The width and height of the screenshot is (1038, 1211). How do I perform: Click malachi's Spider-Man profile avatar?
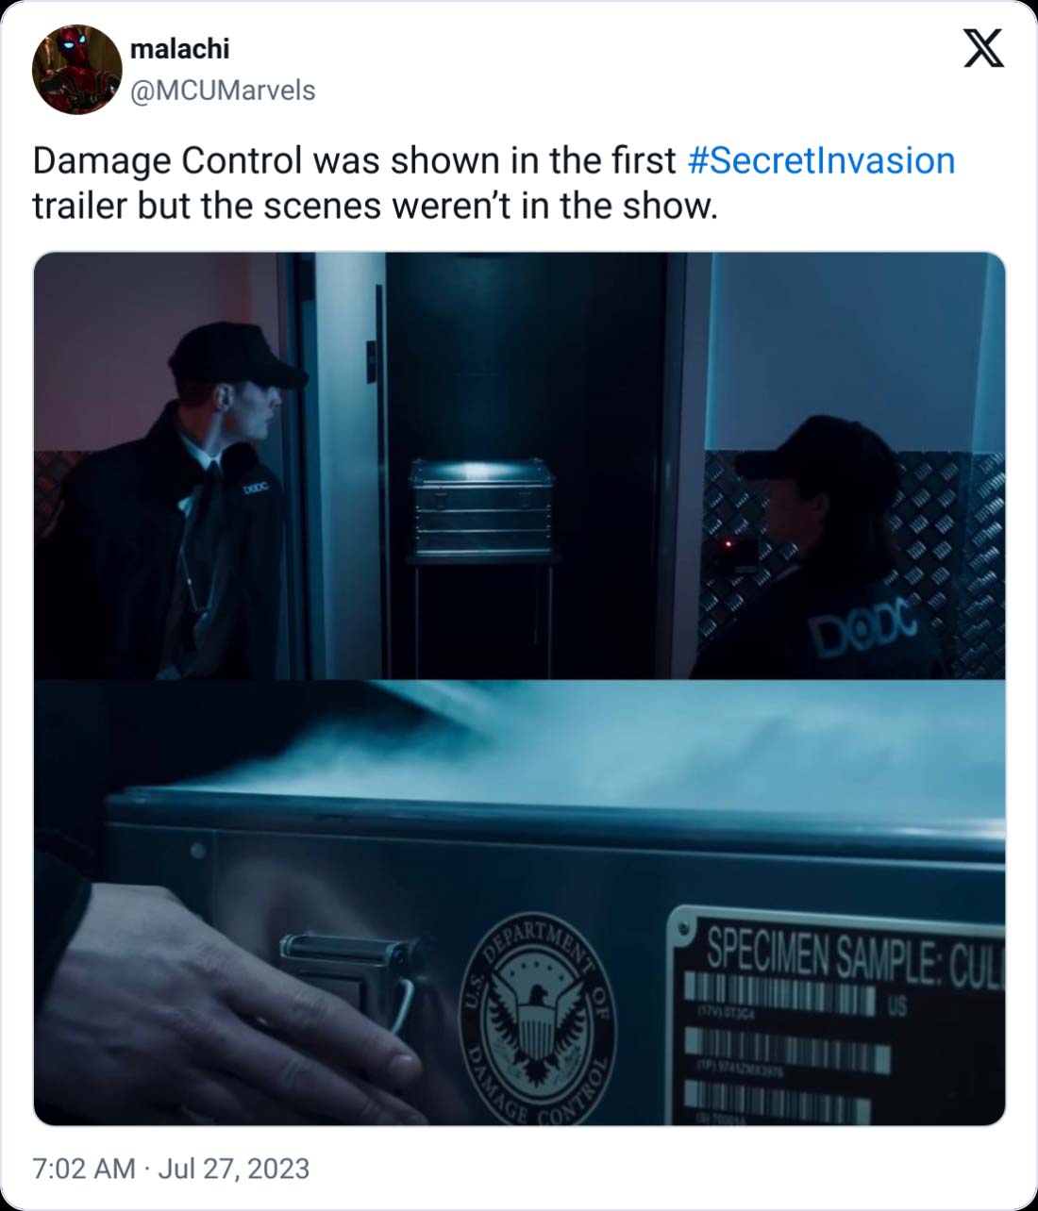(x=76, y=69)
